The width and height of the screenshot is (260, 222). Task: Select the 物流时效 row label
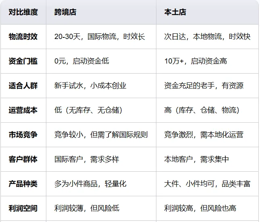(23, 37)
